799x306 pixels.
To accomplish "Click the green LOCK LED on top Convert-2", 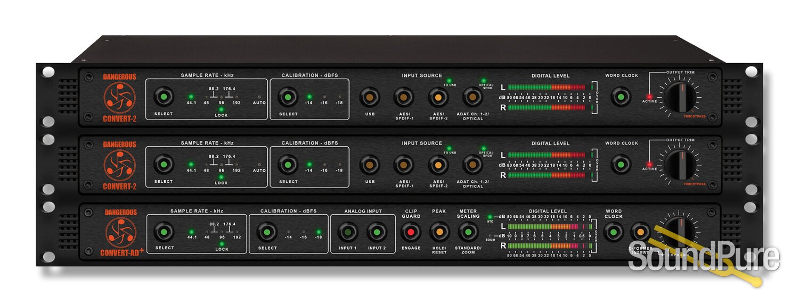I will [222, 109].
